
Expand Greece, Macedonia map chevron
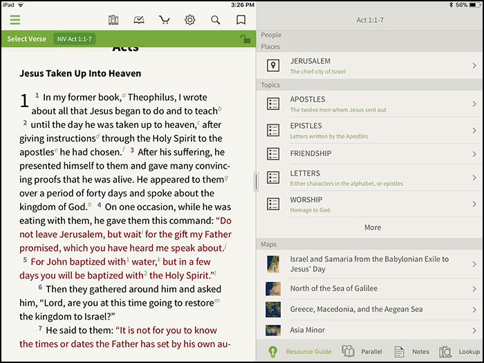pos(474,309)
